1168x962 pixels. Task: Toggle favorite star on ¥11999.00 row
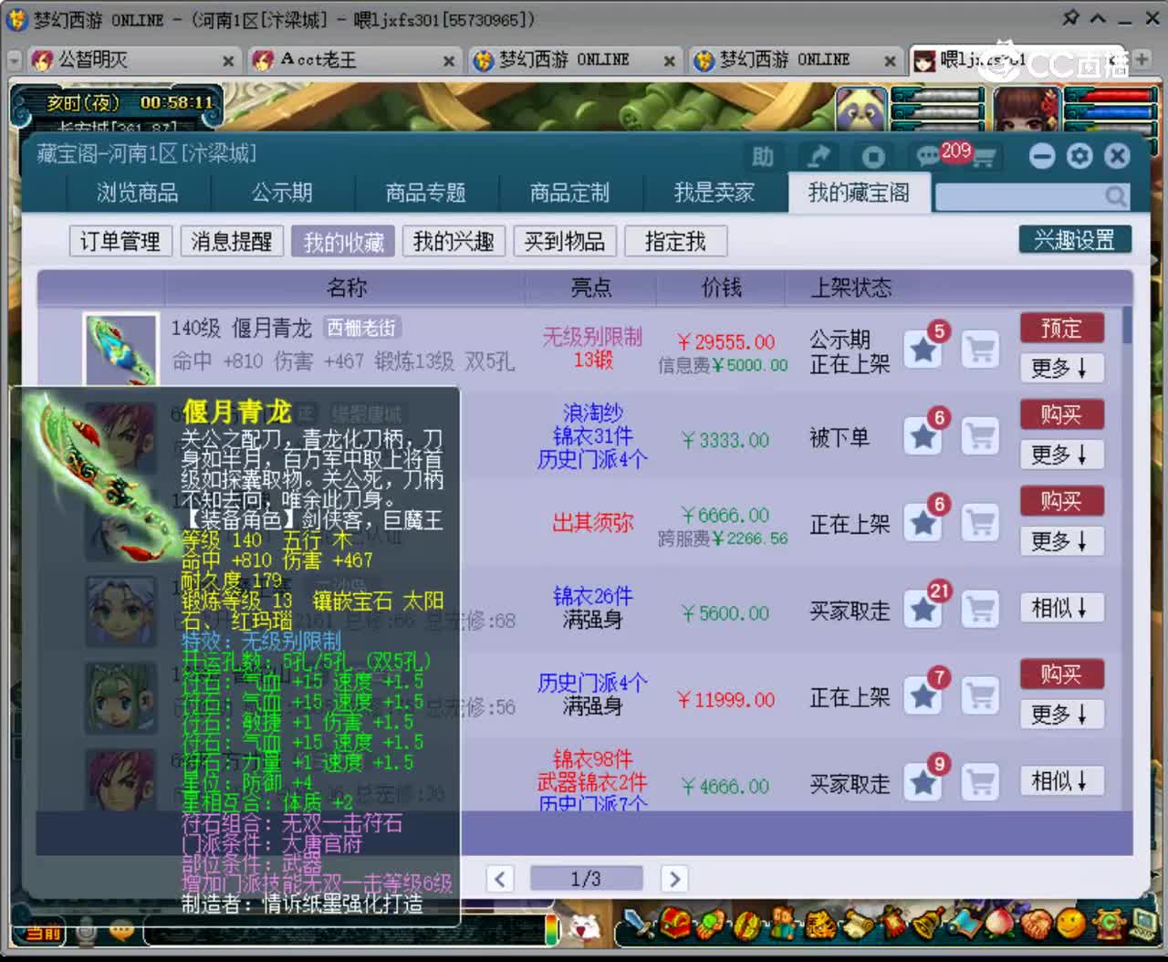(923, 697)
